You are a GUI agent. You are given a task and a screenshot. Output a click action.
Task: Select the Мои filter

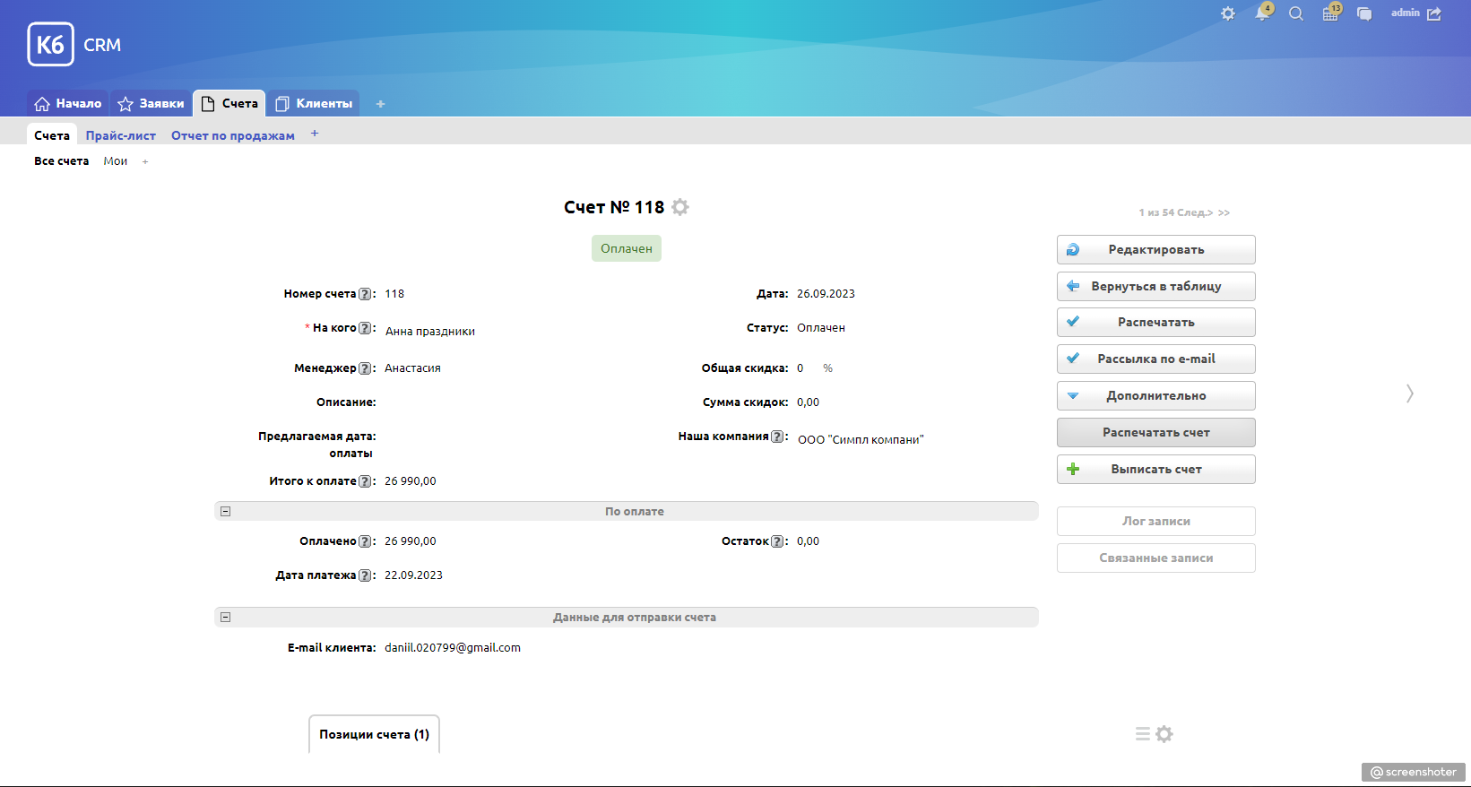116,161
